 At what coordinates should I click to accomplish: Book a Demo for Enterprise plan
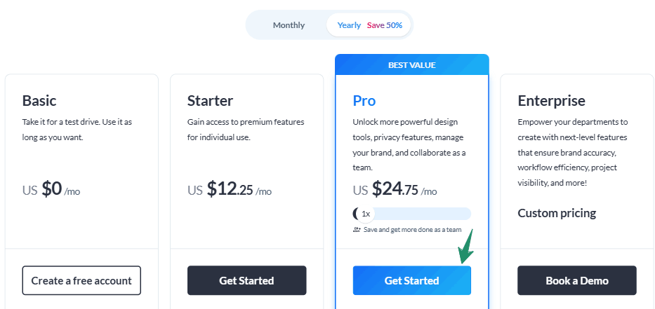click(x=576, y=280)
